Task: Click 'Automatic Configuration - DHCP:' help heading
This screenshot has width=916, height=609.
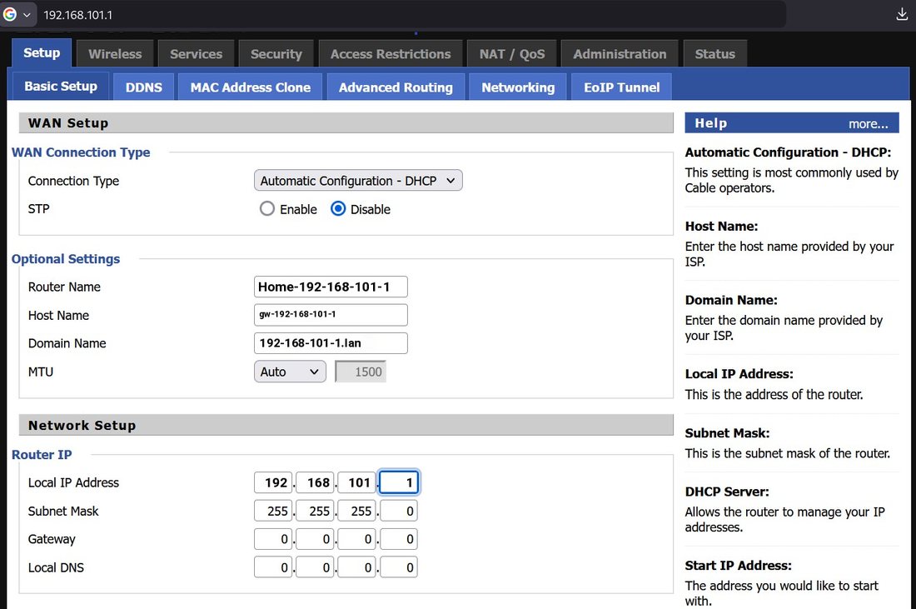Action: point(788,152)
